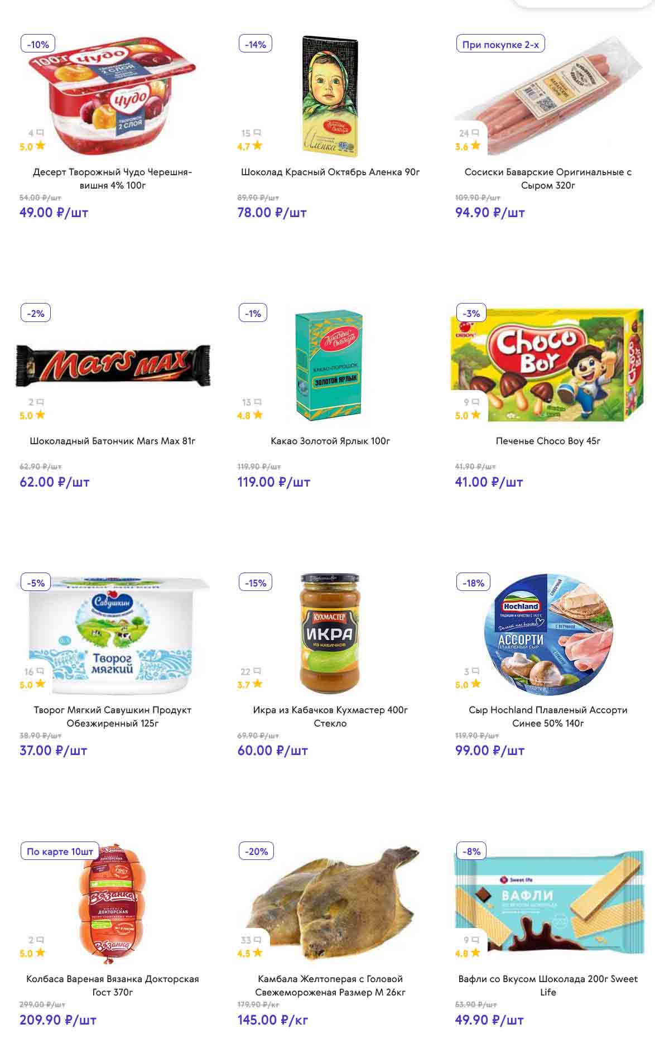This screenshot has height=1053, width=655.
Task: Open the Hochland cheese product image
Action: 548,633
